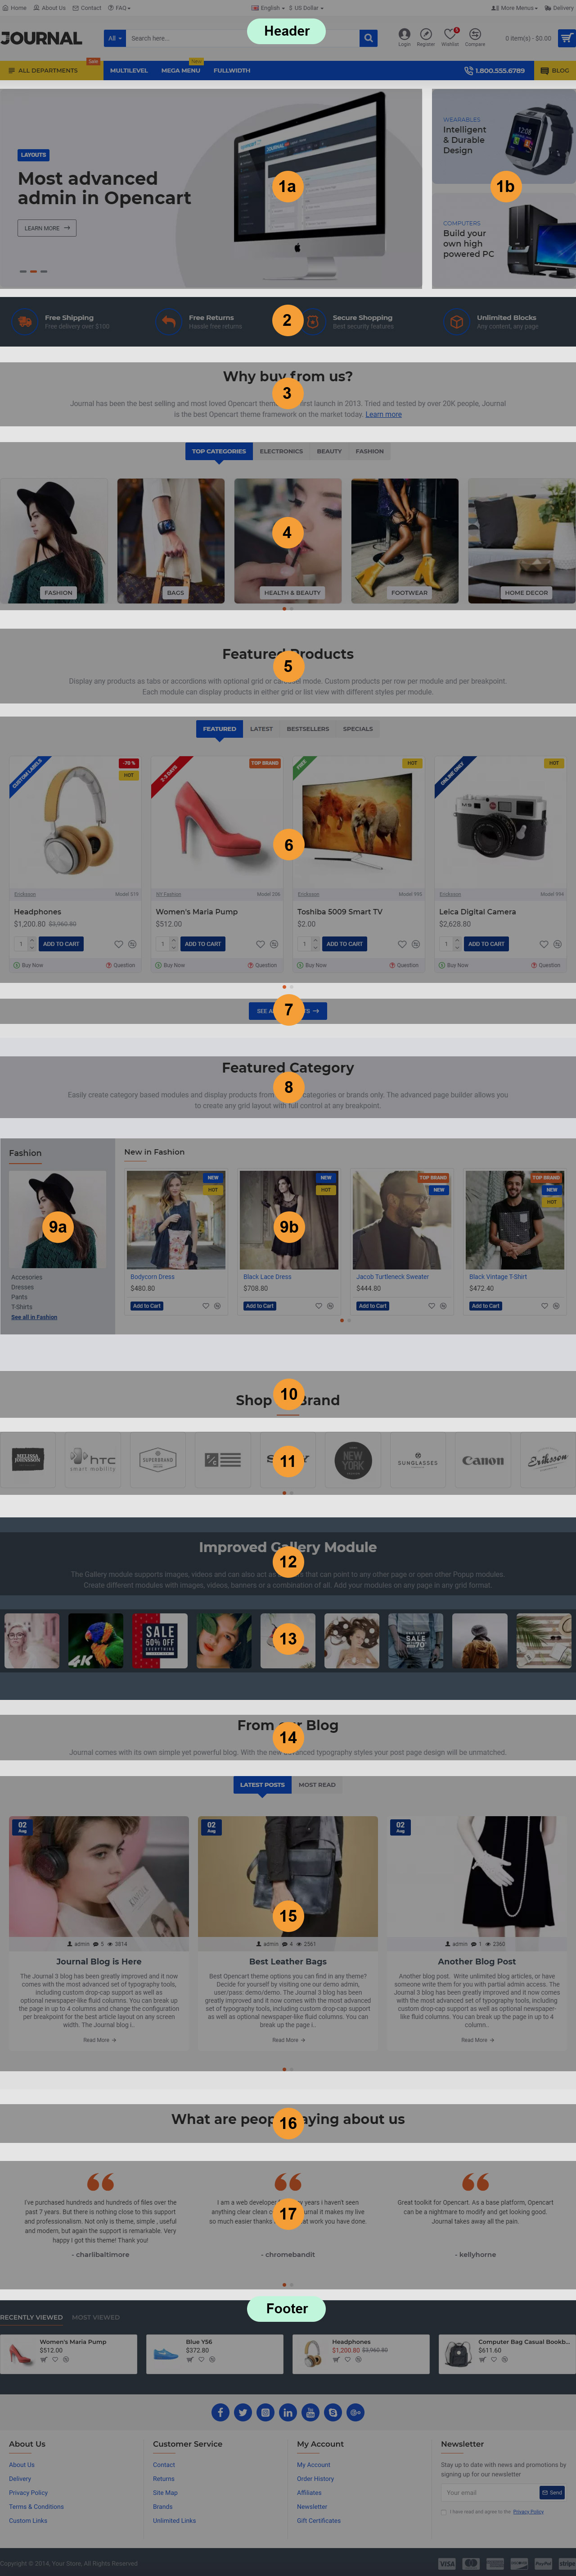Click the search magnifier button
The width and height of the screenshot is (576, 2576).
pyautogui.click(x=369, y=38)
